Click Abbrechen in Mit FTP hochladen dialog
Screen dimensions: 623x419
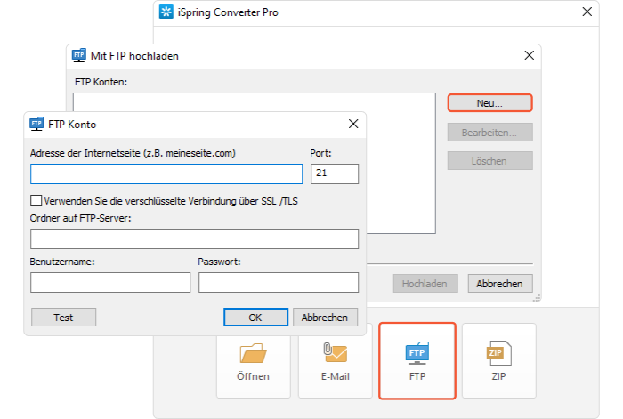[500, 284]
